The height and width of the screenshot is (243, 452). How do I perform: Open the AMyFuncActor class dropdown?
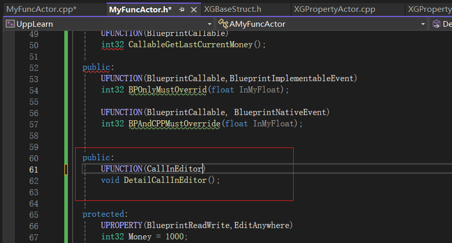click(423, 24)
